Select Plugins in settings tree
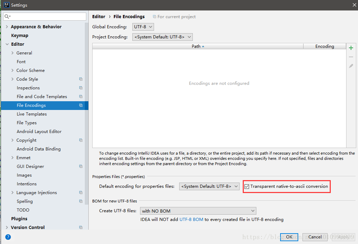The width and height of the screenshot is (358, 244). point(19,219)
